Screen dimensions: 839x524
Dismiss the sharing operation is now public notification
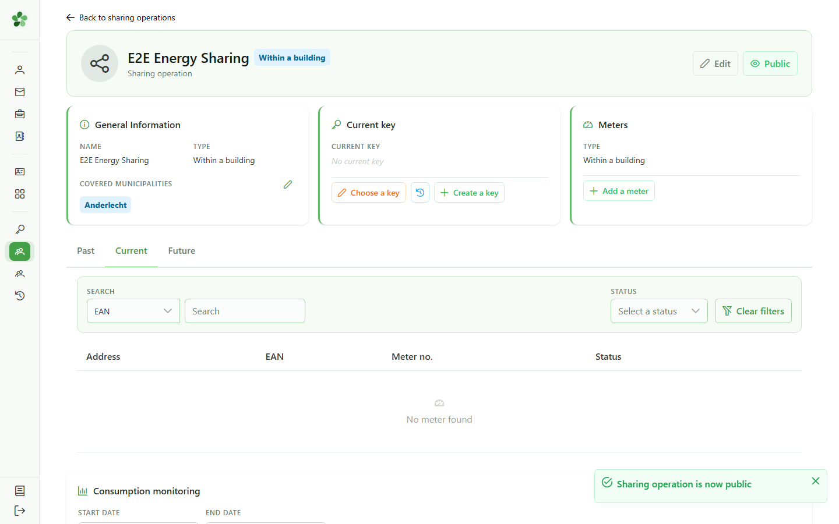[x=816, y=481]
